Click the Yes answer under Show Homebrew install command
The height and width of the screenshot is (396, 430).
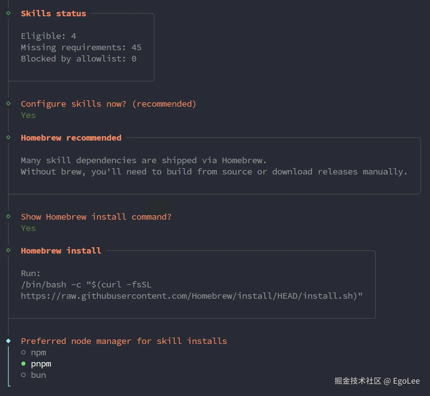pyautogui.click(x=28, y=228)
